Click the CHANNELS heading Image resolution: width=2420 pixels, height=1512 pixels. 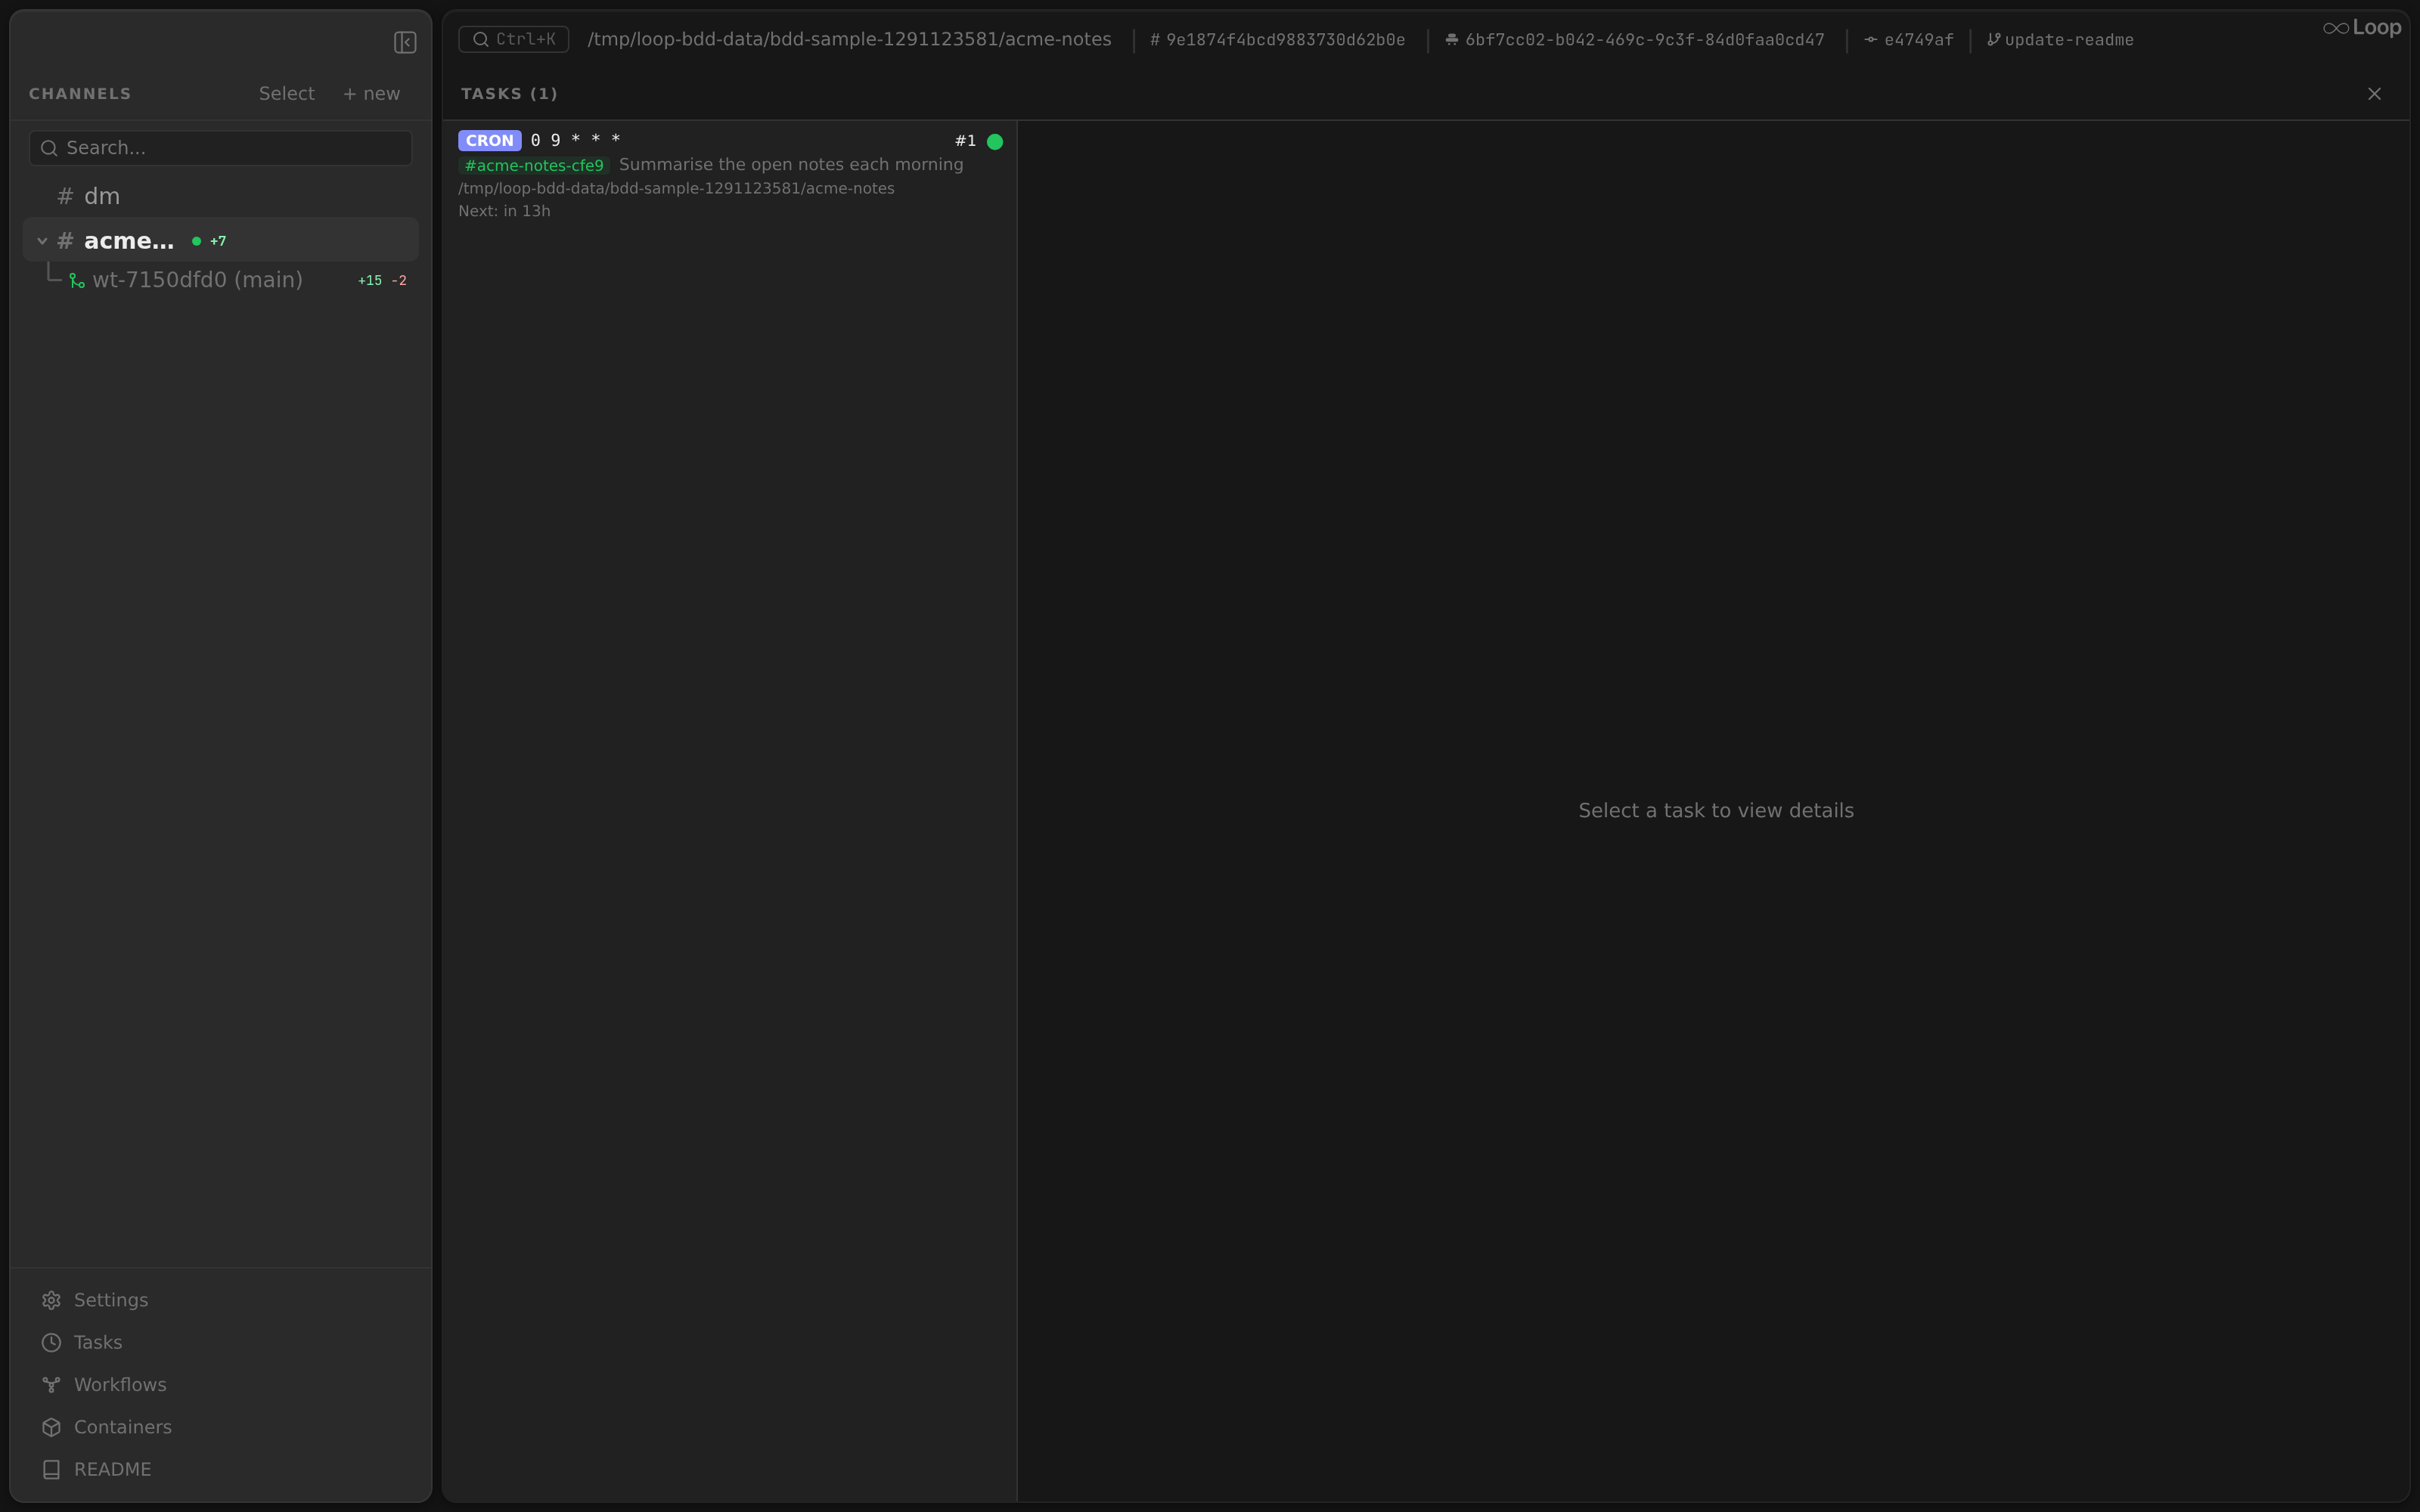(80, 94)
